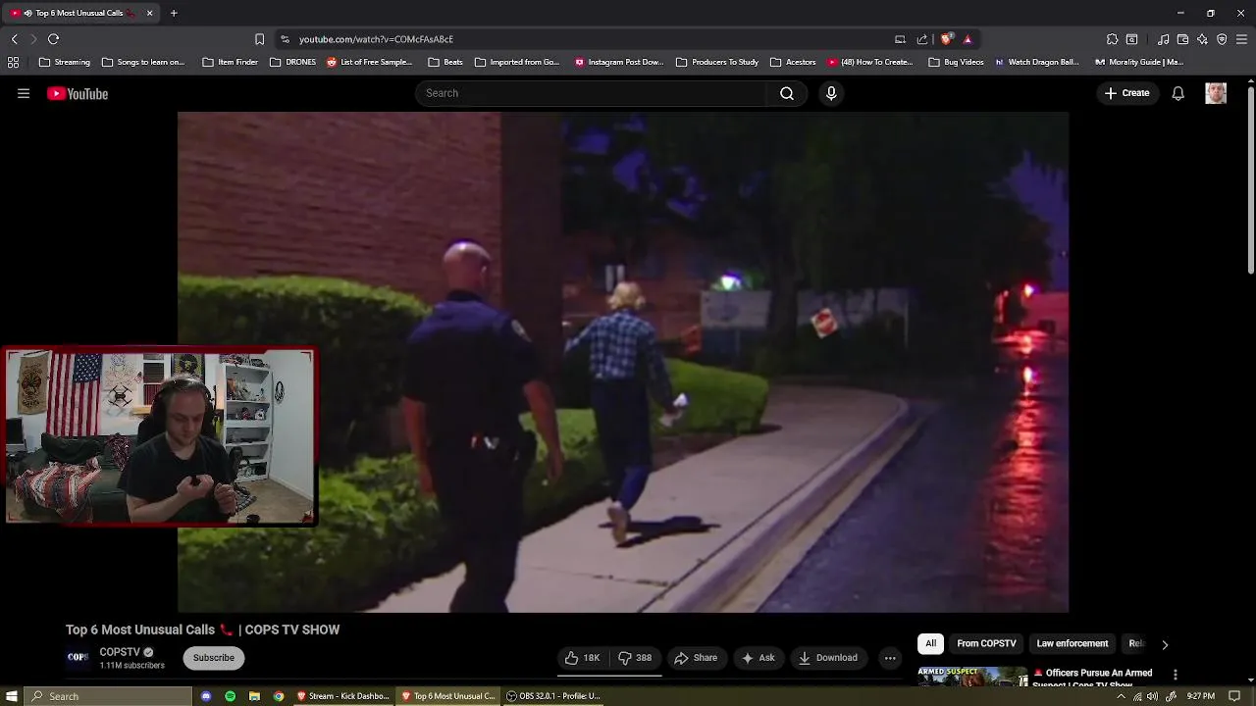
Task: Click the video player to pause
Action: coord(623,362)
